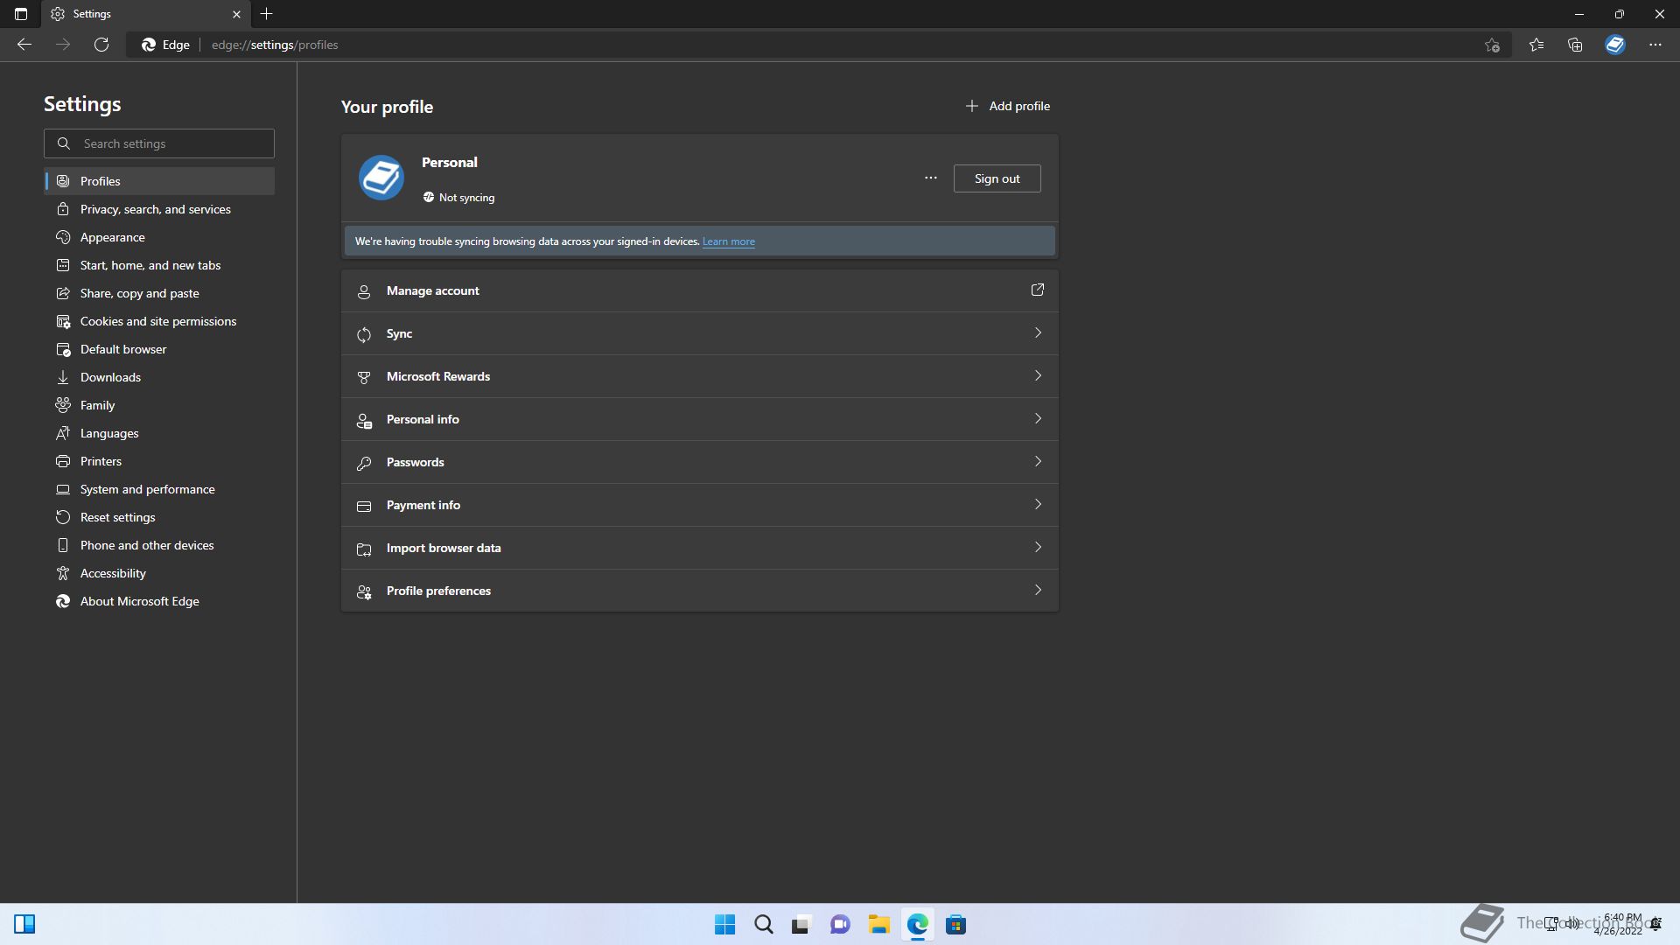Open Microsoft Store from the taskbar
This screenshot has height=945, width=1680.
956,925
